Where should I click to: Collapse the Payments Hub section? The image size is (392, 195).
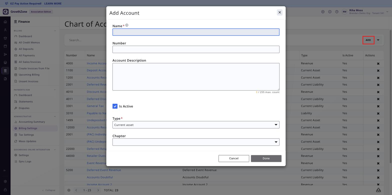(55, 90)
